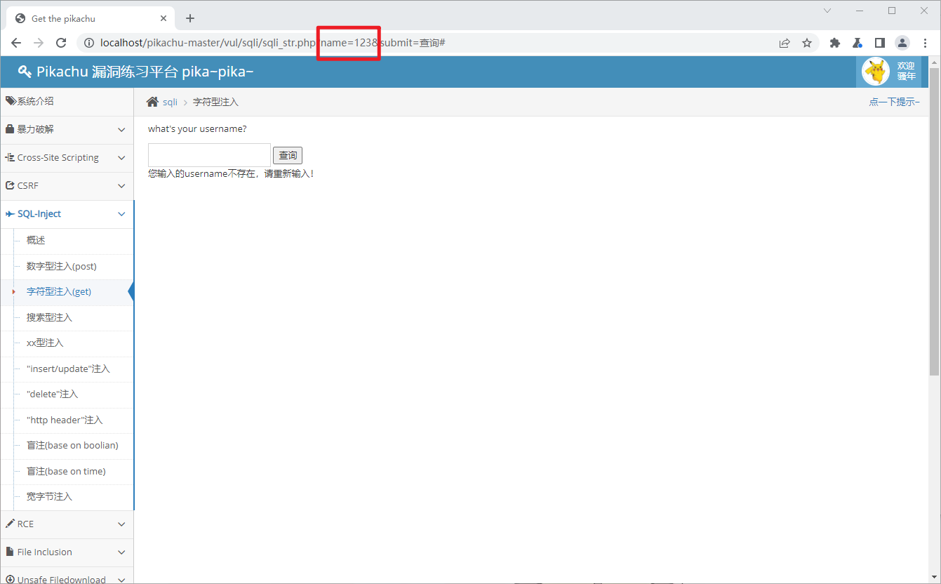Expand the RCE menu section
Image resolution: width=941 pixels, height=584 pixels.
(67, 524)
